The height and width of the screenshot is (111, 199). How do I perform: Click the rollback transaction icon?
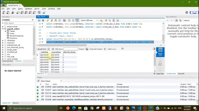coord(73,20)
